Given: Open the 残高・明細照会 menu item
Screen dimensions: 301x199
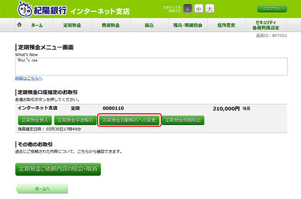Looking at the screenshot, I should pos(188,25).
